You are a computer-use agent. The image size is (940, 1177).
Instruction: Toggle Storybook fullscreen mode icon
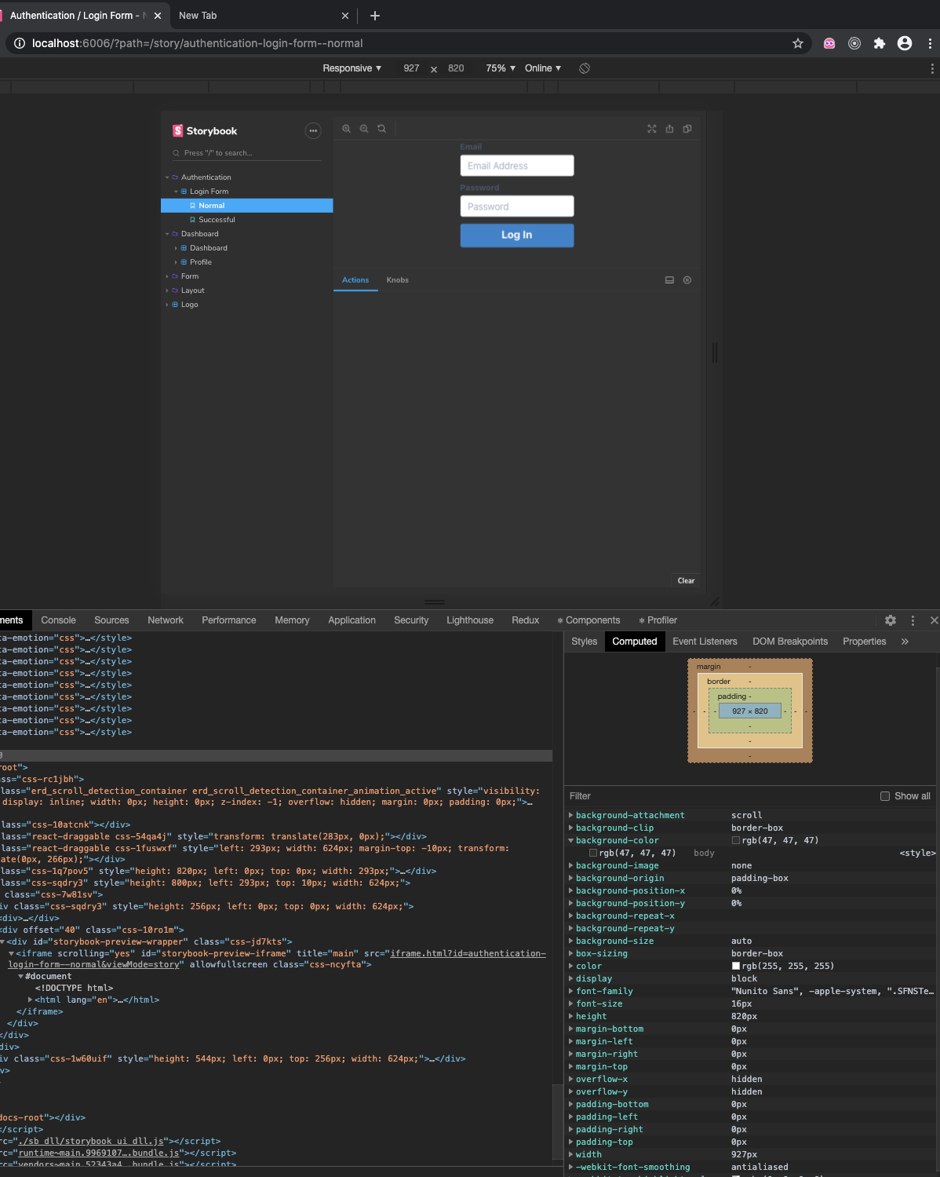[651, 129]
